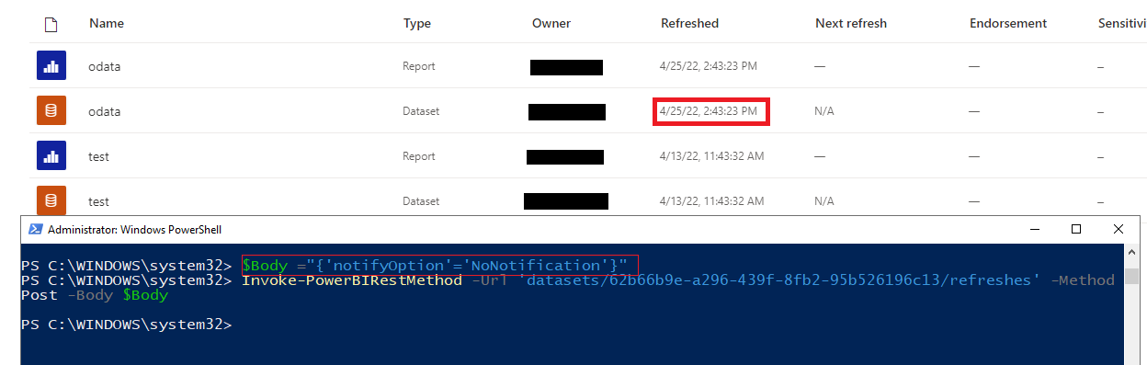Viewport: 1147px width, 365px height.
Task: Maximize the PowerShell window
Action: click(1076, 229)
